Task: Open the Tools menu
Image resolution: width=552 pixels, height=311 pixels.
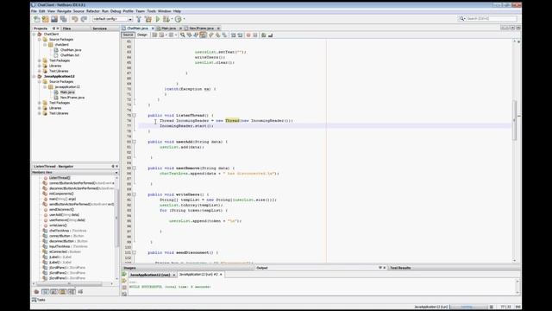Action: click(152, 11)
